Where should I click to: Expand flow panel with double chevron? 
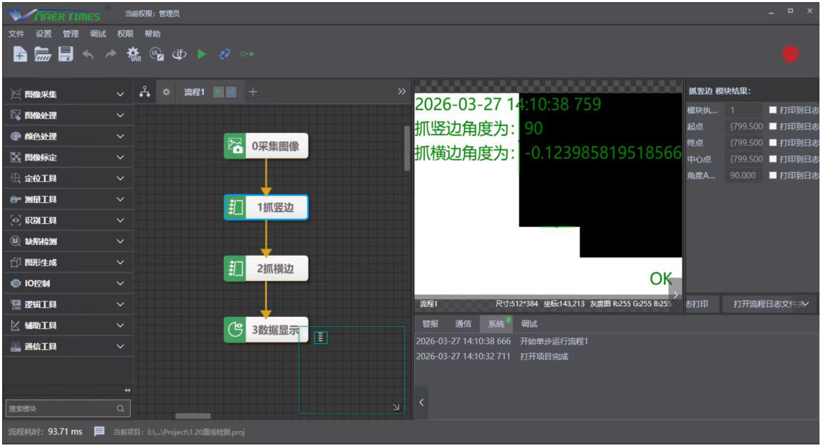[x=402, y=92]
